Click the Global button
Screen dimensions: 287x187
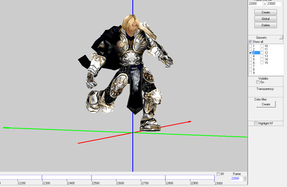point(266,19)
